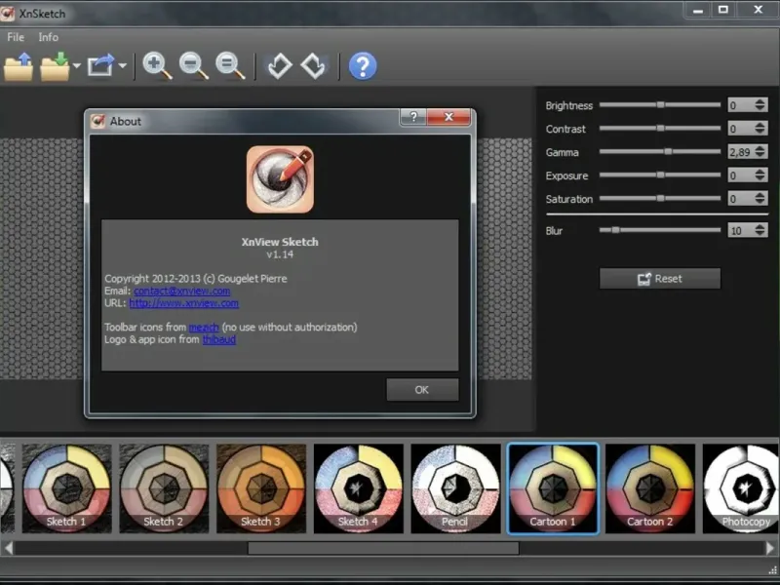Click the Share/Export toolbar icon
Screen dimensions: 780x585
100,66
